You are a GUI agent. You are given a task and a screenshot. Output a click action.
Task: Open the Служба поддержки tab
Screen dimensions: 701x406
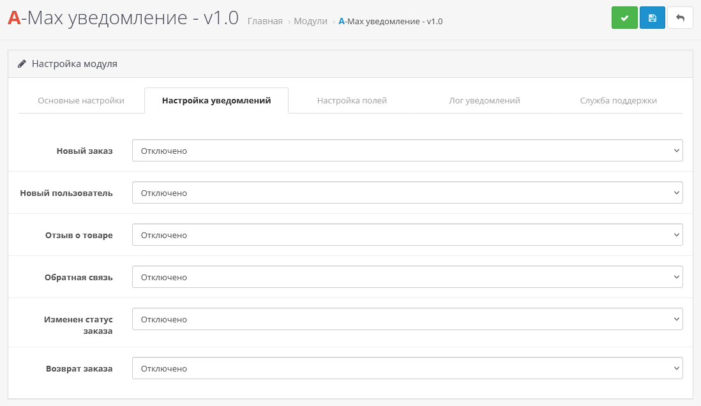tap(618, 100)
